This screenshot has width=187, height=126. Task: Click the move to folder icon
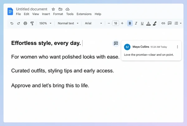click(60, 9)
